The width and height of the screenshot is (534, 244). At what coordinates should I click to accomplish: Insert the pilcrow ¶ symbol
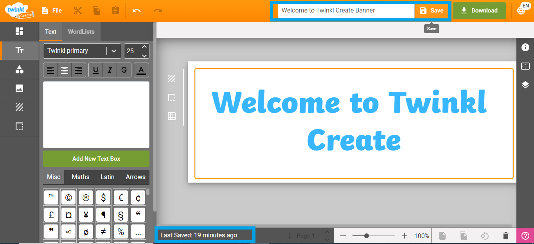pos(103,215)
